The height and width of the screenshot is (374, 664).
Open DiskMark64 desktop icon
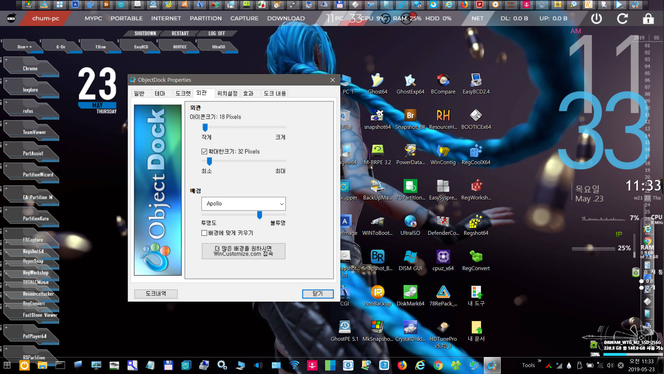(410, 296)
